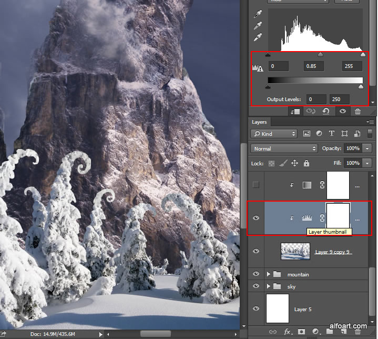Open the Layers panel flyout menu
This screenshot has width=378, height=339.
pos(371,122)
